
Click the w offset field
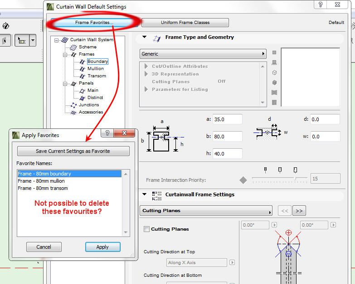[x=325, y=137]
